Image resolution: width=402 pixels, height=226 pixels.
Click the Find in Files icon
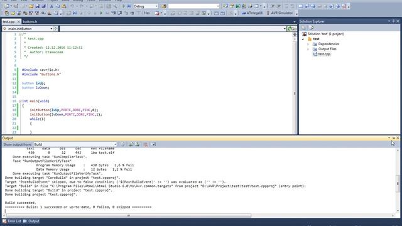tap(164, 6)
